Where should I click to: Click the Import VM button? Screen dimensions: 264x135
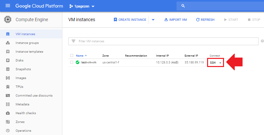click(x=176, y=20)
